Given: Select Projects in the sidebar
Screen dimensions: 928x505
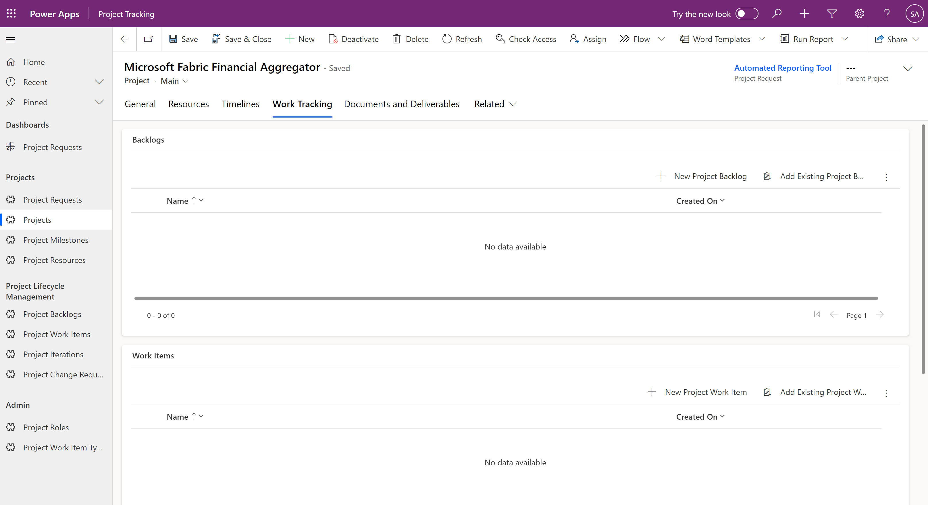Looking at the screenshot, I should pyautogui.click(x=56, y=220).
